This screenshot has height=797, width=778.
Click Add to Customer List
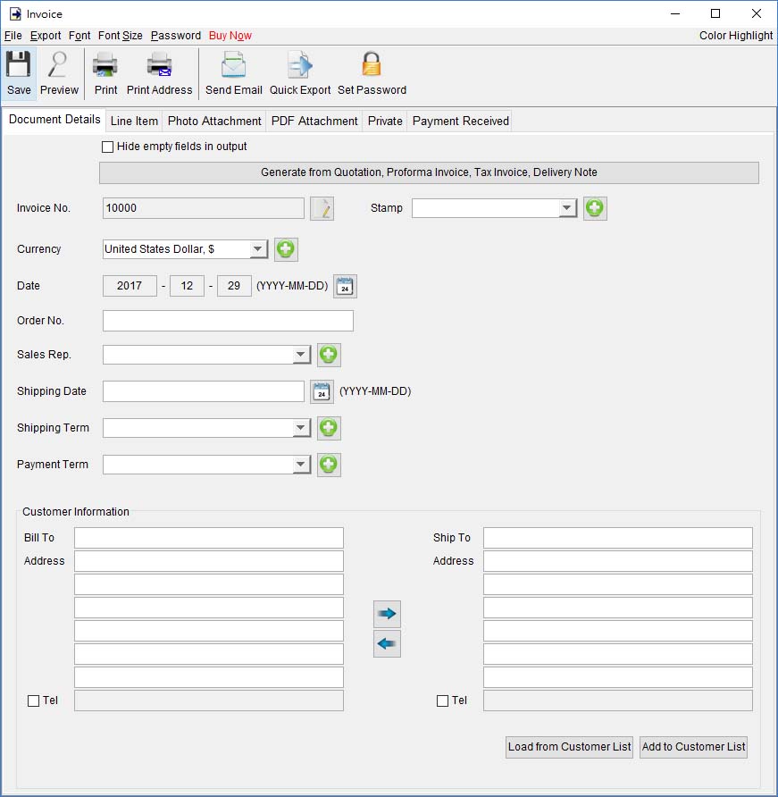coord(694,747)
